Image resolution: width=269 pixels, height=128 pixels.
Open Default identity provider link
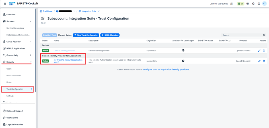(64, 51)
